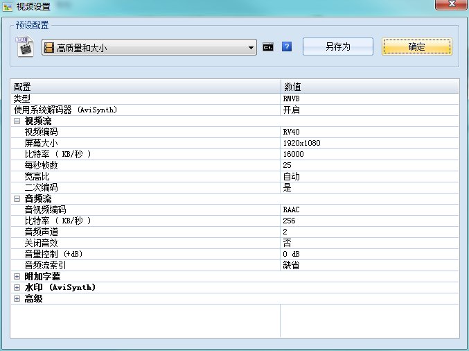Click the 缺省 audio stream index value

point(292,265)
